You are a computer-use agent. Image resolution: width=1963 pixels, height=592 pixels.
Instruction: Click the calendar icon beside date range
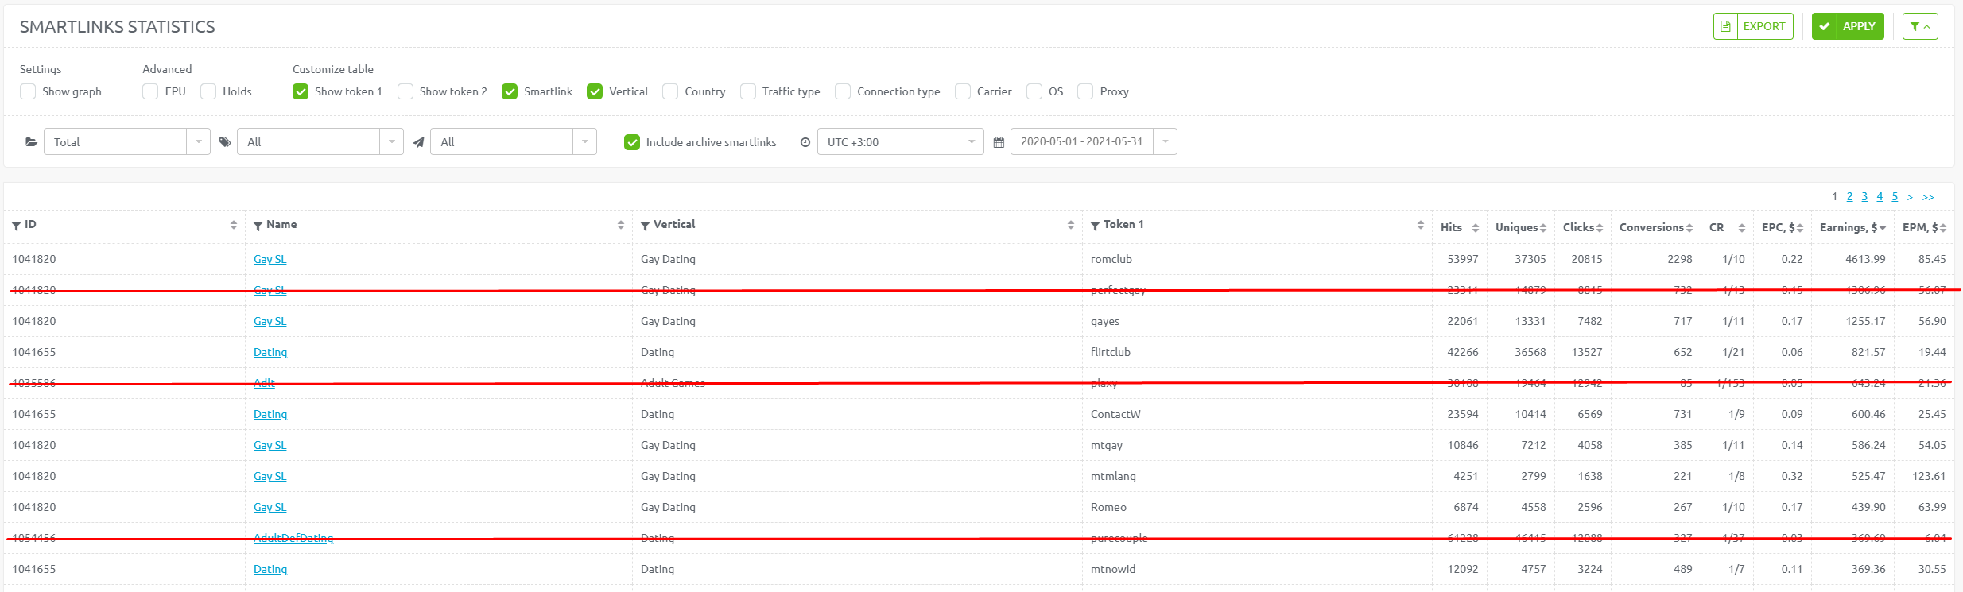[999, 142]
